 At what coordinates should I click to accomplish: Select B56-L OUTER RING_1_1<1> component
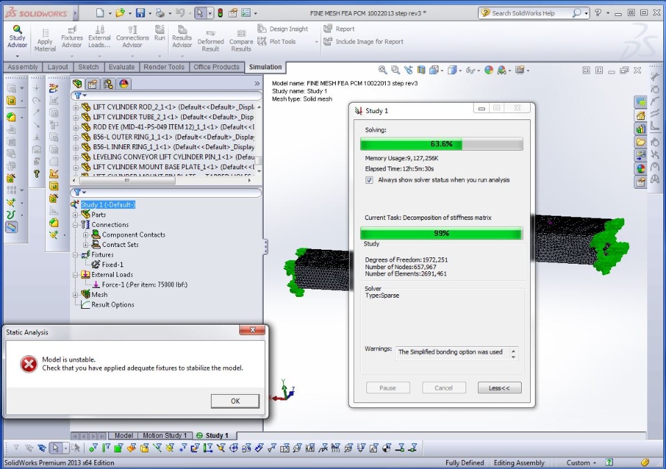168,137
